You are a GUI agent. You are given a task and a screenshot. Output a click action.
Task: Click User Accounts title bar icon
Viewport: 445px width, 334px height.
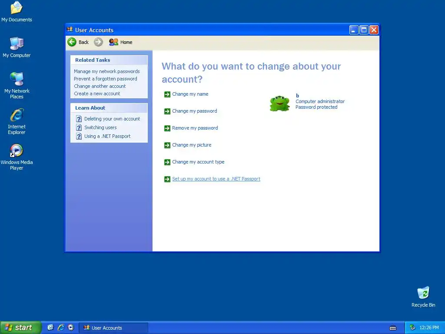pos(70,30)
